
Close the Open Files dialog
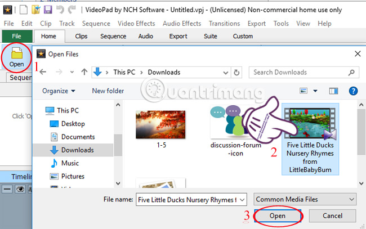pos(358,54)
